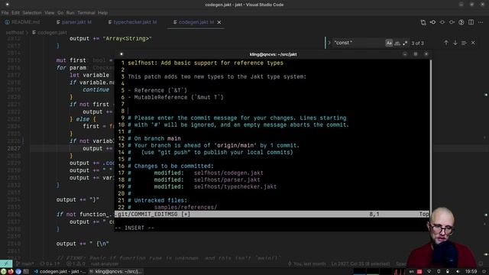The image size is (489, 275).
Task: Open errors and warnings status item
Action: 76,264
